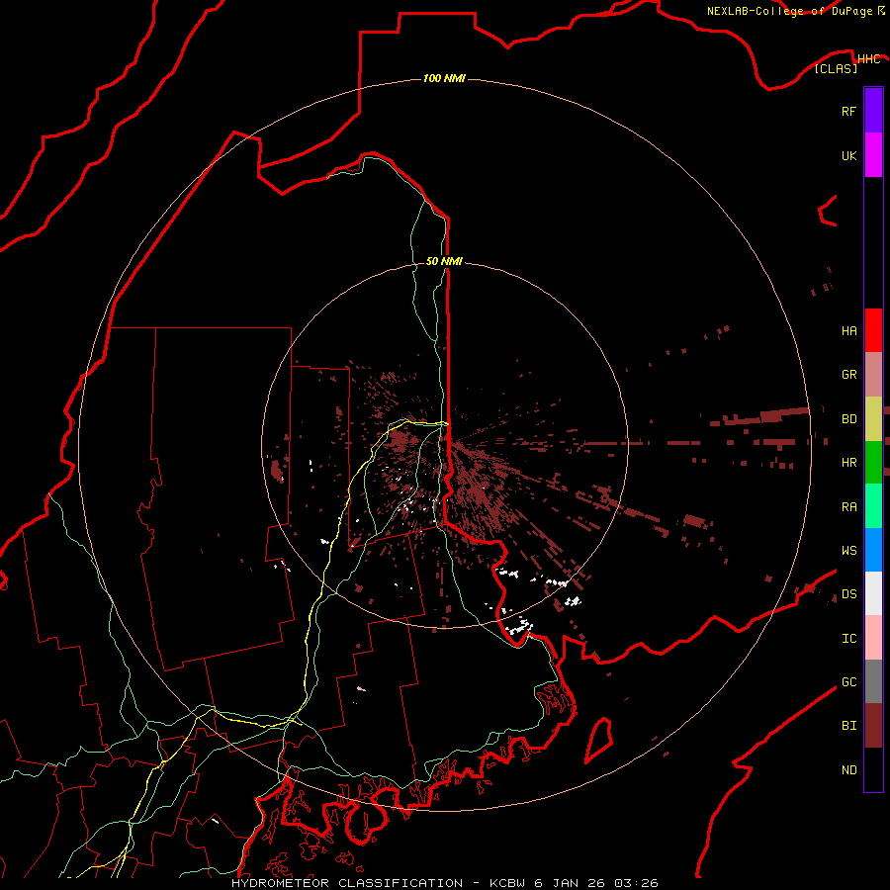The height and width of the screenshot is (890, 890).
Task: Click the IC light-pink legend swatch
Action: 873,638
